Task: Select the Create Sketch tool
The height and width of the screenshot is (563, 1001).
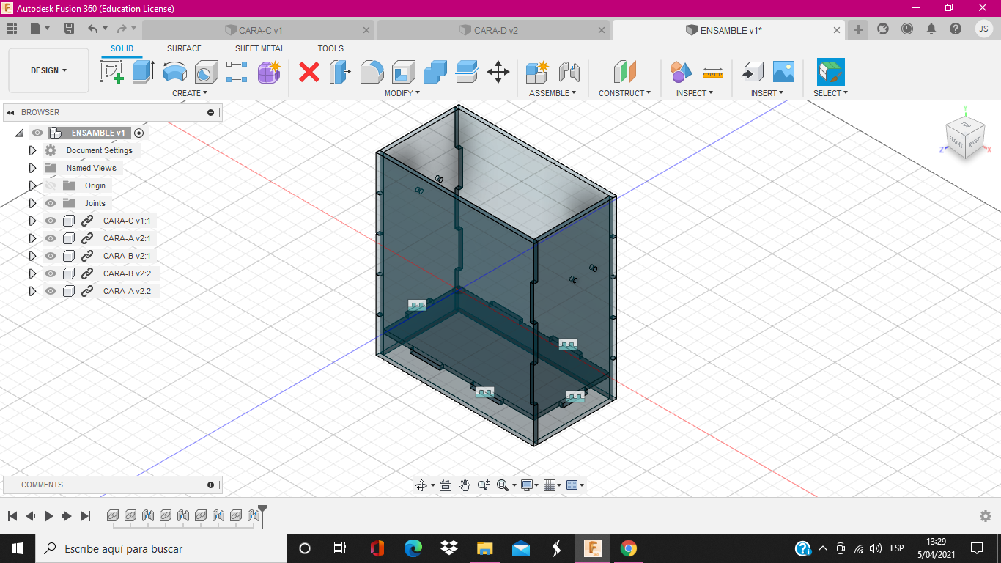Action: click(112, 72)
